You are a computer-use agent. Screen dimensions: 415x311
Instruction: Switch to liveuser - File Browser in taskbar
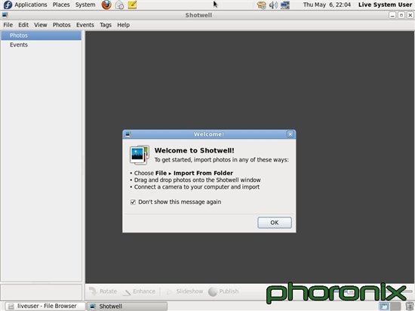click(x=45, y=306)
